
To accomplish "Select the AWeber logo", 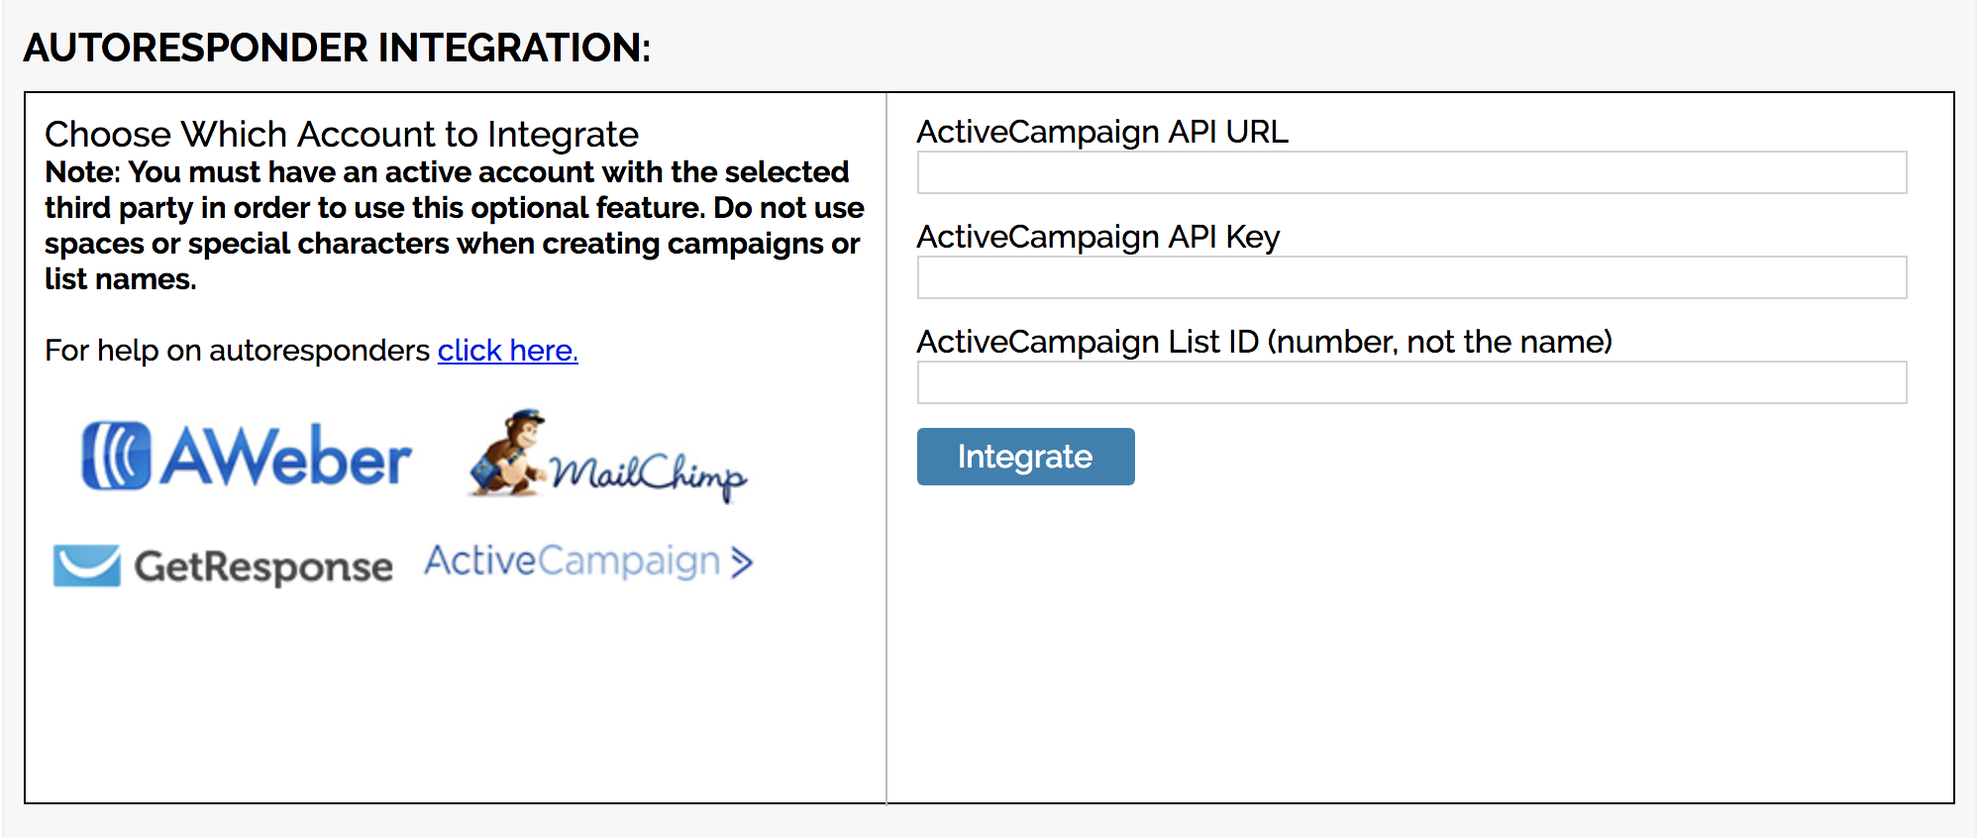I will 246,457.
